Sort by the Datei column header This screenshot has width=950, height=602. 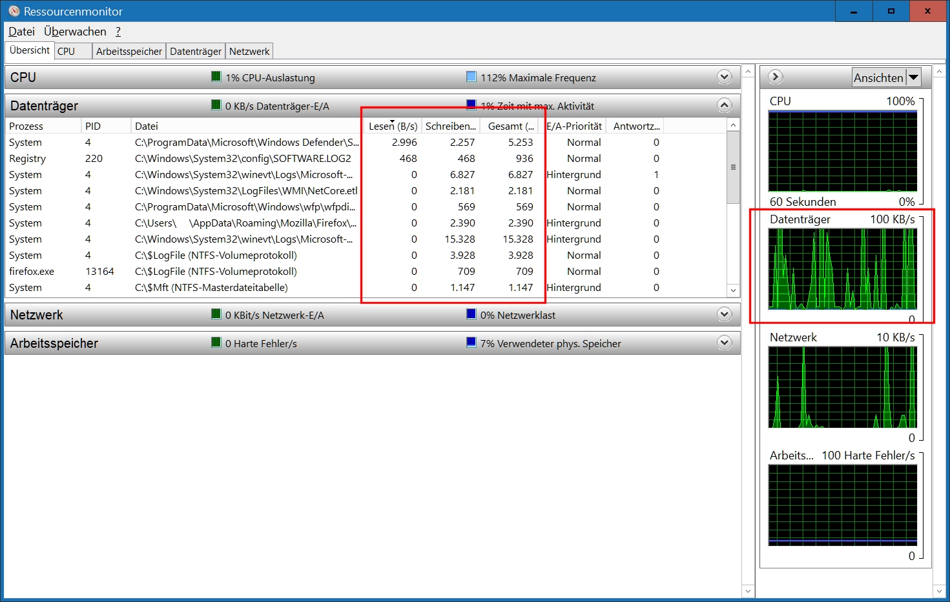pyautogui.click(x=247, y=126)
